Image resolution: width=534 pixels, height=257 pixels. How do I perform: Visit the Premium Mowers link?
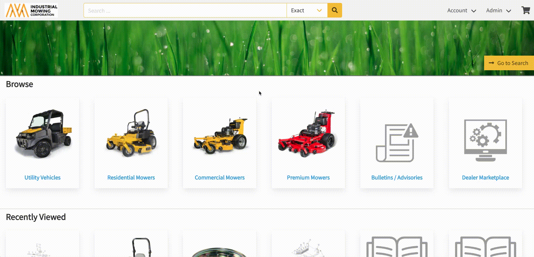pos(308,178)
